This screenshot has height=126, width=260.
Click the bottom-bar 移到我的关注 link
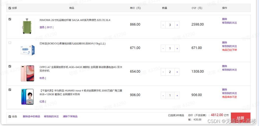(51, 116)
